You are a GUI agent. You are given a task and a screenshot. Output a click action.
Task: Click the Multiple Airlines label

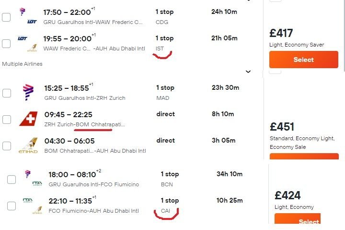tap(22, 64)
